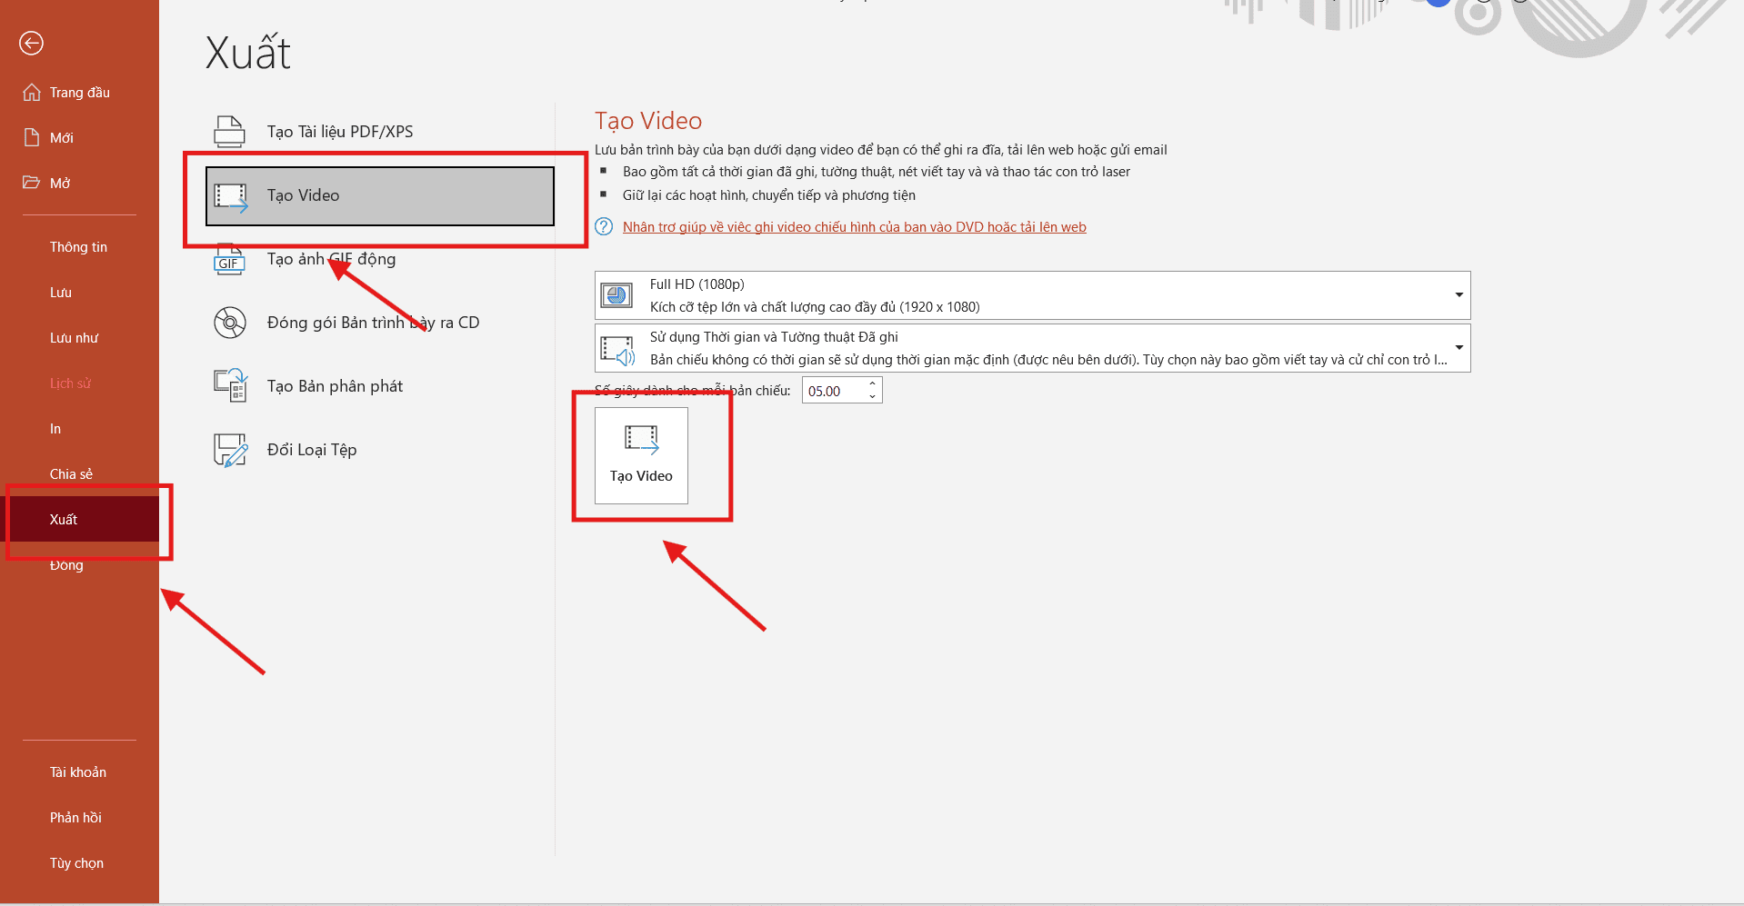Click the Đóng gói Bản trình bày CD icon
The image size is (1744, 906).
(229, 323)
